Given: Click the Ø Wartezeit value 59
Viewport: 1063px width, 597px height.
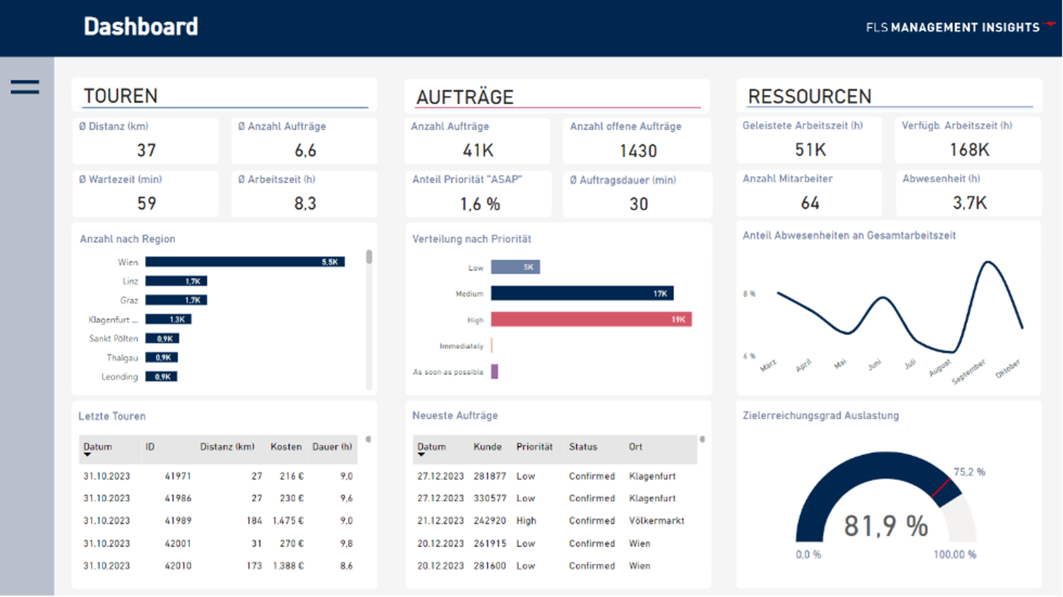Looking at the screenshot, I should coord(147,203).
